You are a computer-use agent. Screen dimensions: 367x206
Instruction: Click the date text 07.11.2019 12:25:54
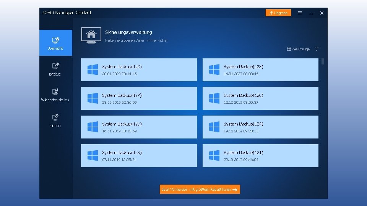coord(119,159)
